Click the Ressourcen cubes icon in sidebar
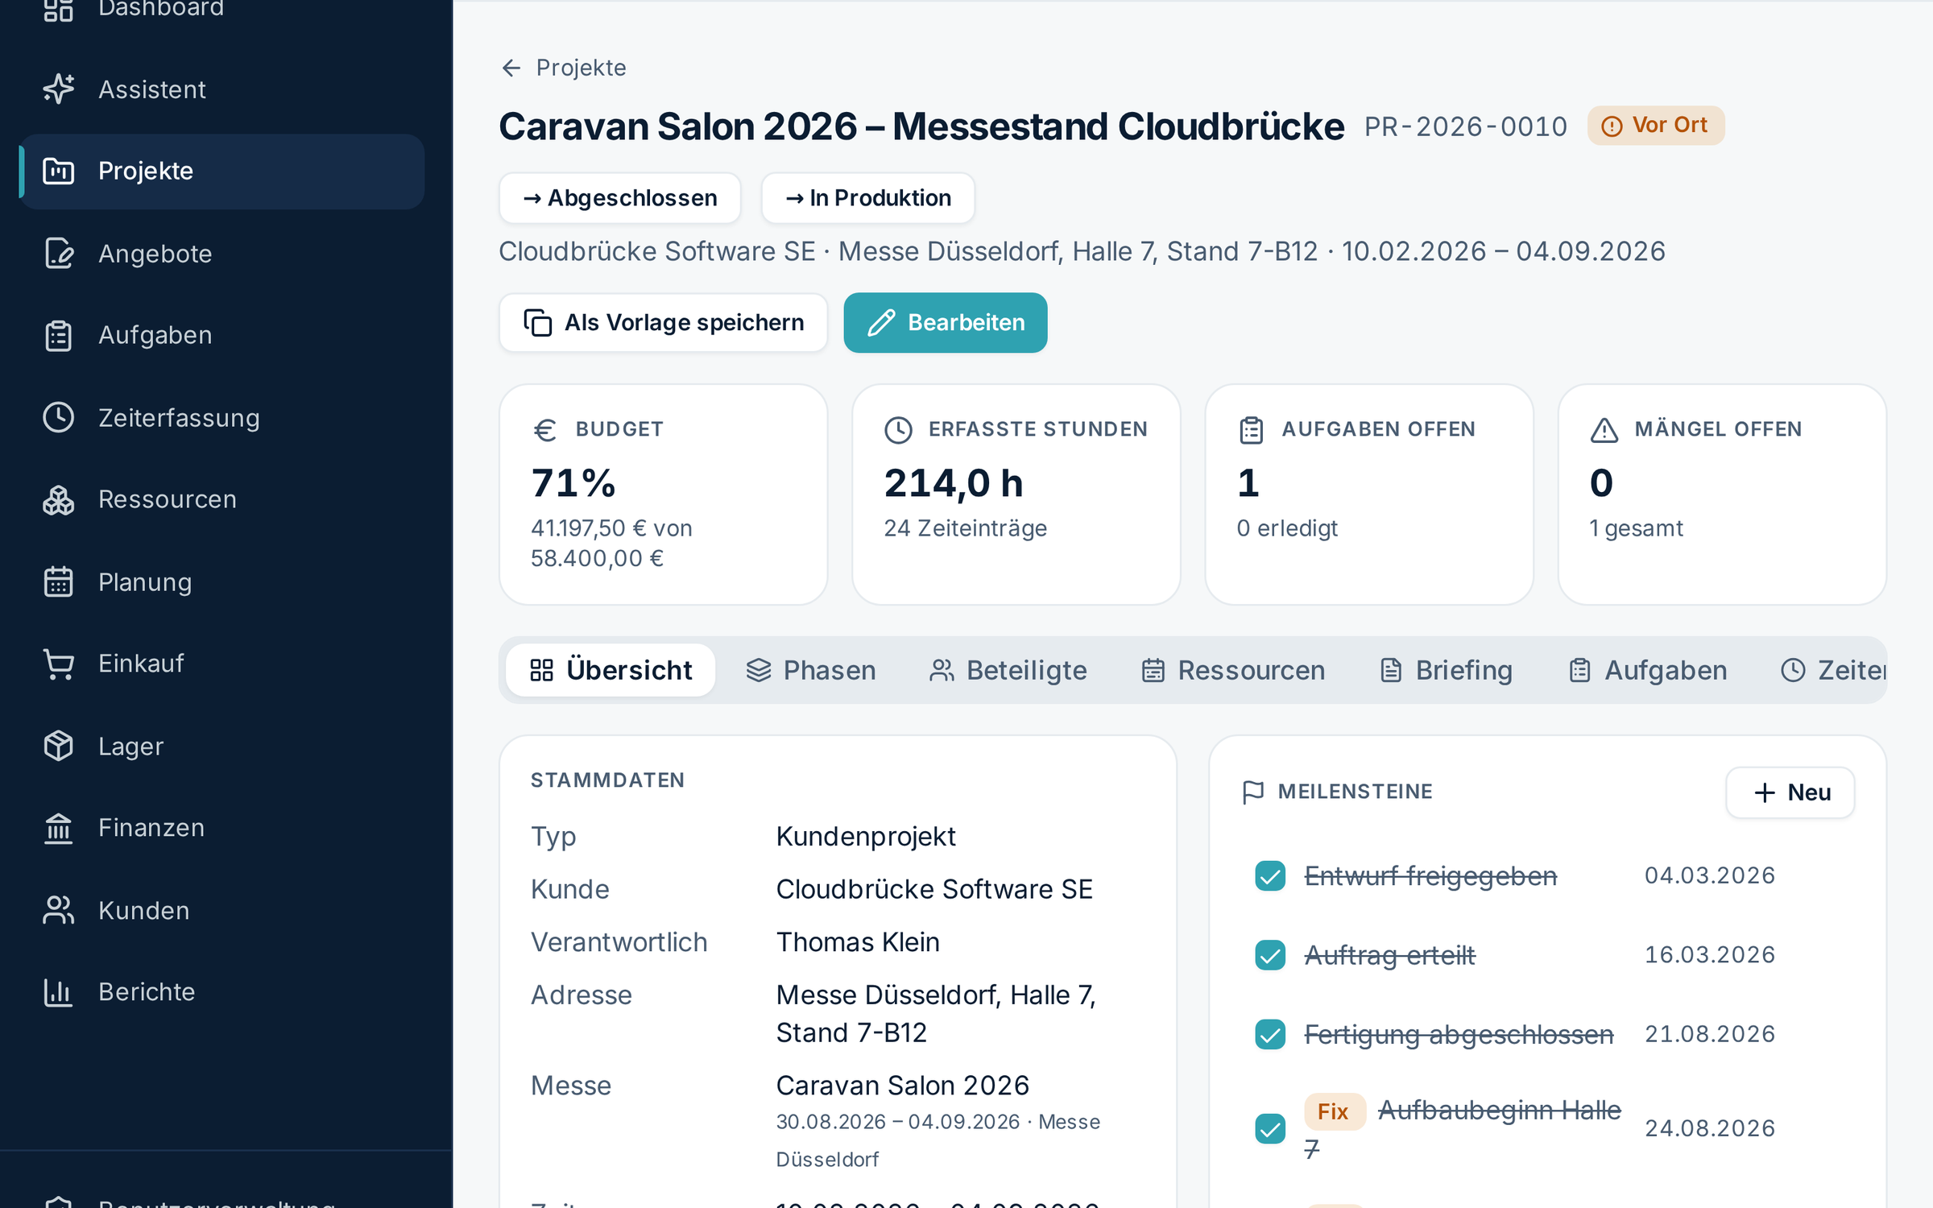1933x1208 pixels. tap(58, 499)
